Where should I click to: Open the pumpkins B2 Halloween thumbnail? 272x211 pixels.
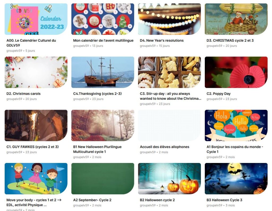click(x=169, y=179)
